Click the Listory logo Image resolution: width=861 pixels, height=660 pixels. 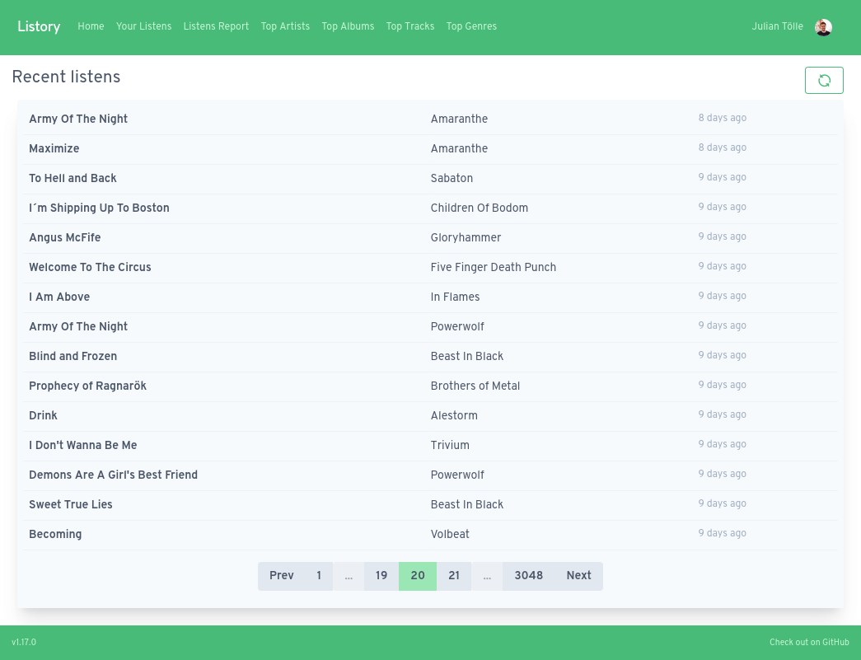point(39,26)
